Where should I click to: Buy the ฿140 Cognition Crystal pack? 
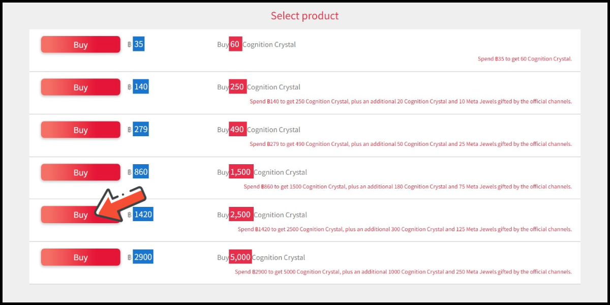(80, 87)
